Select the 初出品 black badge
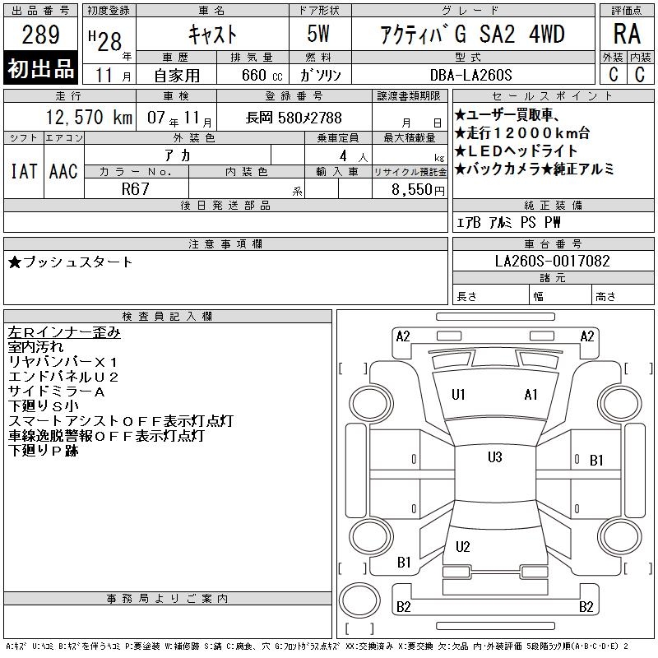658x658 pixels. pyautogui.click(x=40, y=68)
